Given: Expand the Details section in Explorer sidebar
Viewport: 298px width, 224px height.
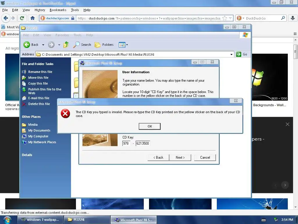Looking at the screenshot, I should coord(27,155).
